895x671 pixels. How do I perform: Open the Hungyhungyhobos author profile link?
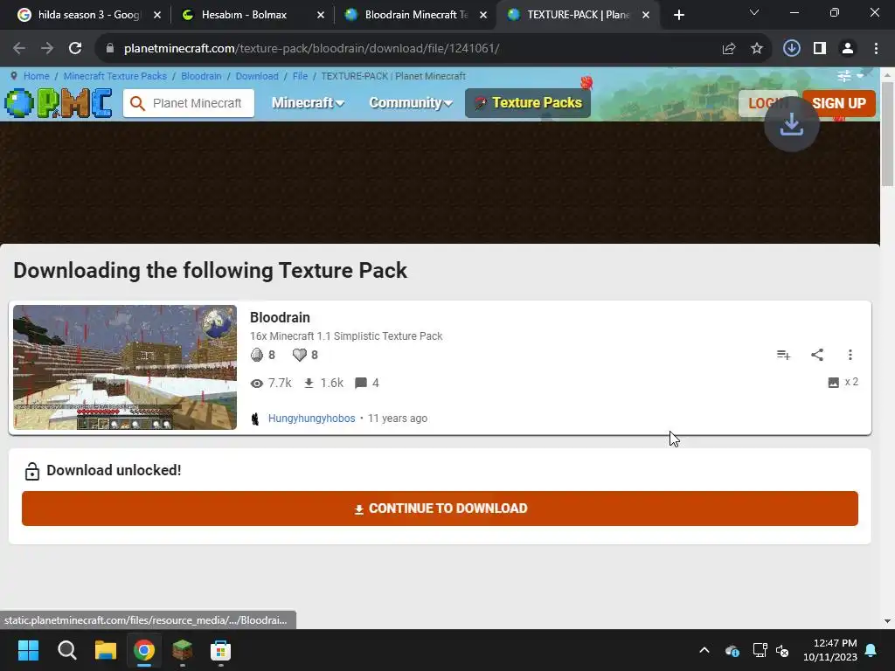click(x=312, y=419)
